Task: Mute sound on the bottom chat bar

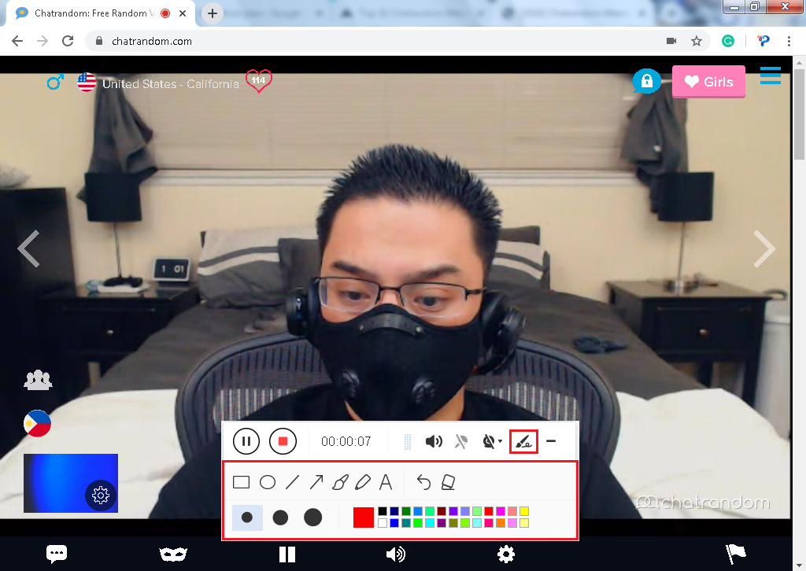Action: [x=395, y=554]
